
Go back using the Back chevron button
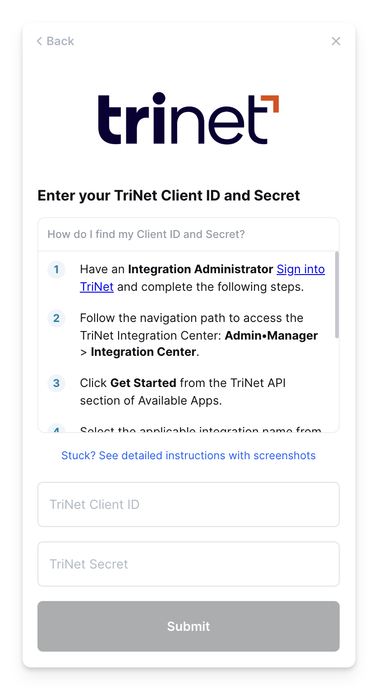tap(55, 41)
